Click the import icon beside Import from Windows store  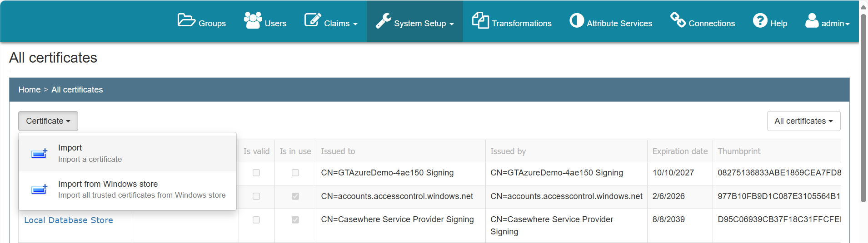40,189
